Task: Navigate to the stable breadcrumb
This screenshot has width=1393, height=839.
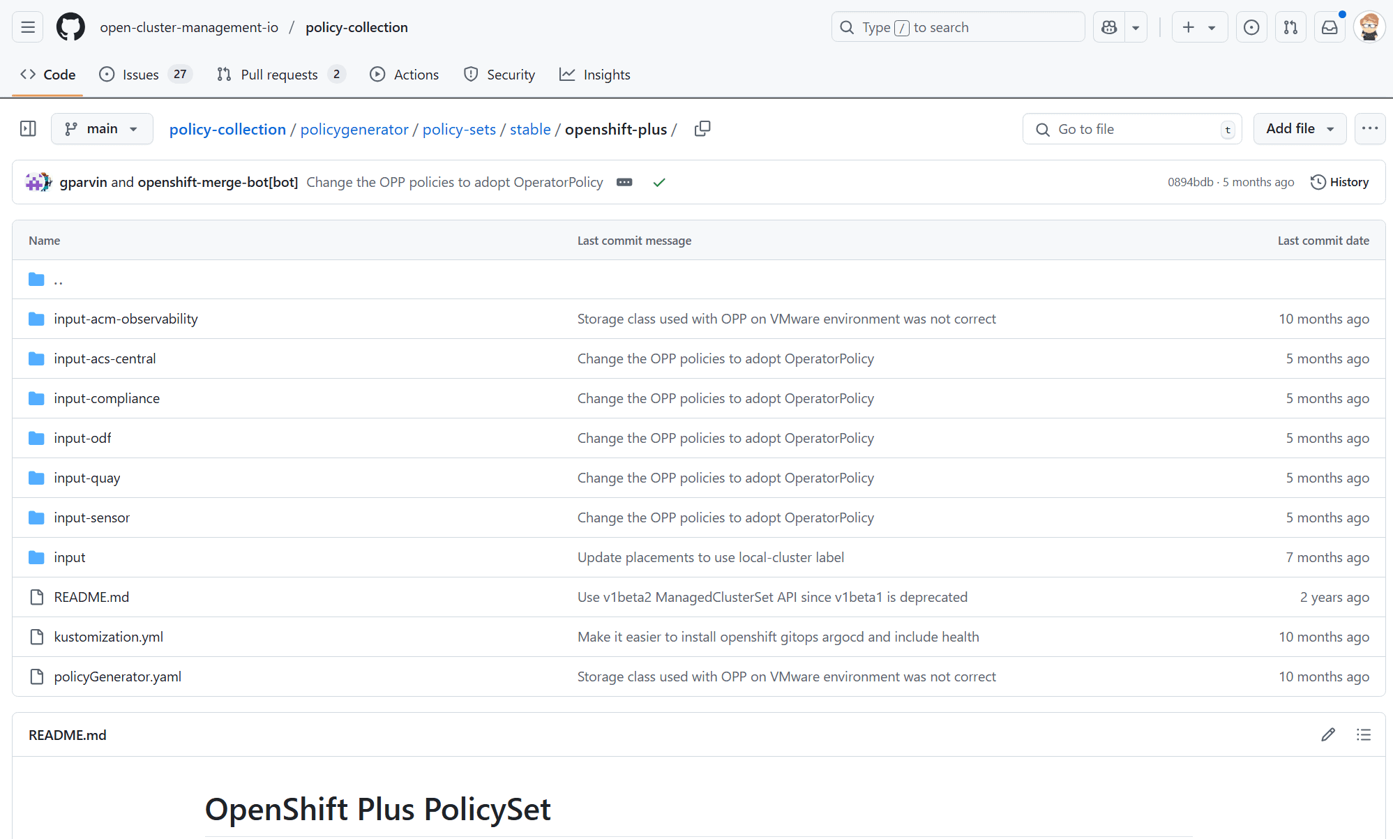Action: (530, 129)
